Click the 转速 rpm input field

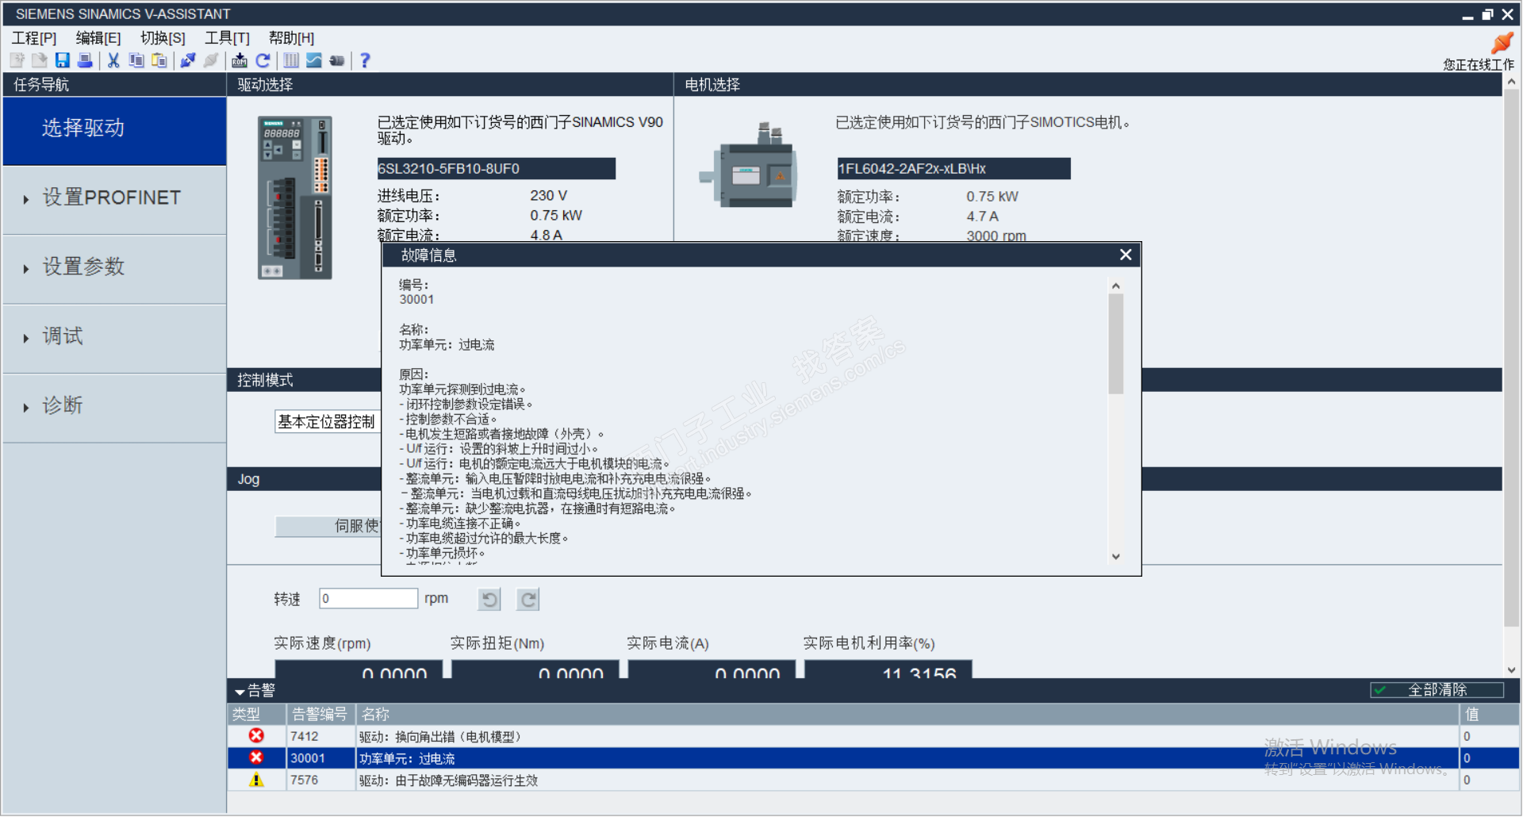[x=368, y=599]
